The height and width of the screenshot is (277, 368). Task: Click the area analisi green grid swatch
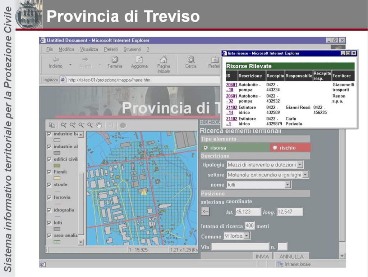[57, 242]
